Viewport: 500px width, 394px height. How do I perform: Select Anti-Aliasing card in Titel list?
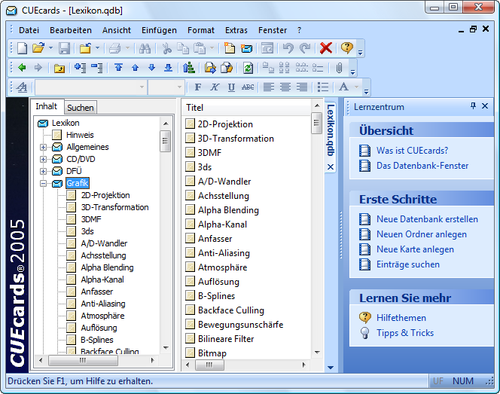click(224, 253)
